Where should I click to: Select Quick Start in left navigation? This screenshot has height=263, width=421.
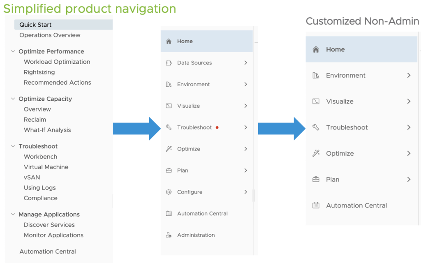35,25
